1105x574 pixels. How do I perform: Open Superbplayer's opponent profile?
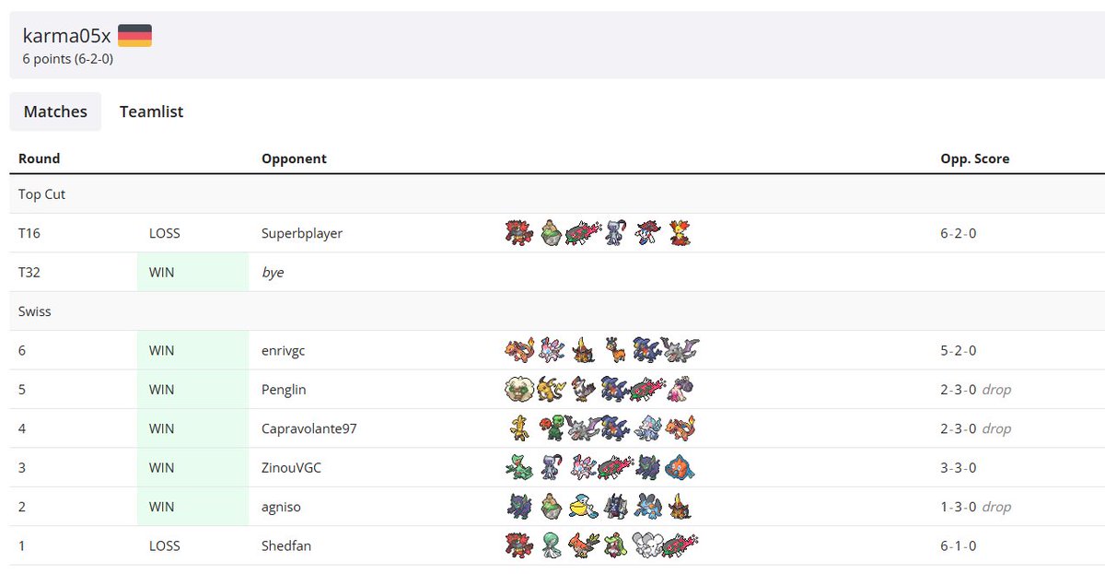[x=302, y=233]
